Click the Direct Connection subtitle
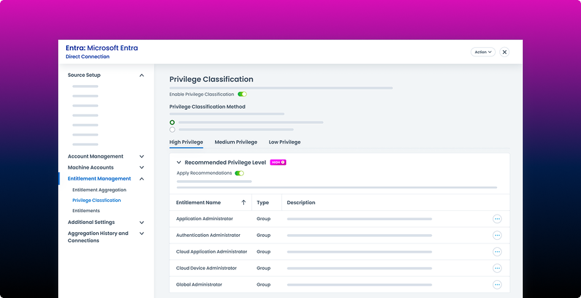Image resolution: width=581 pixels, height=298 pixels. point(88,56)
